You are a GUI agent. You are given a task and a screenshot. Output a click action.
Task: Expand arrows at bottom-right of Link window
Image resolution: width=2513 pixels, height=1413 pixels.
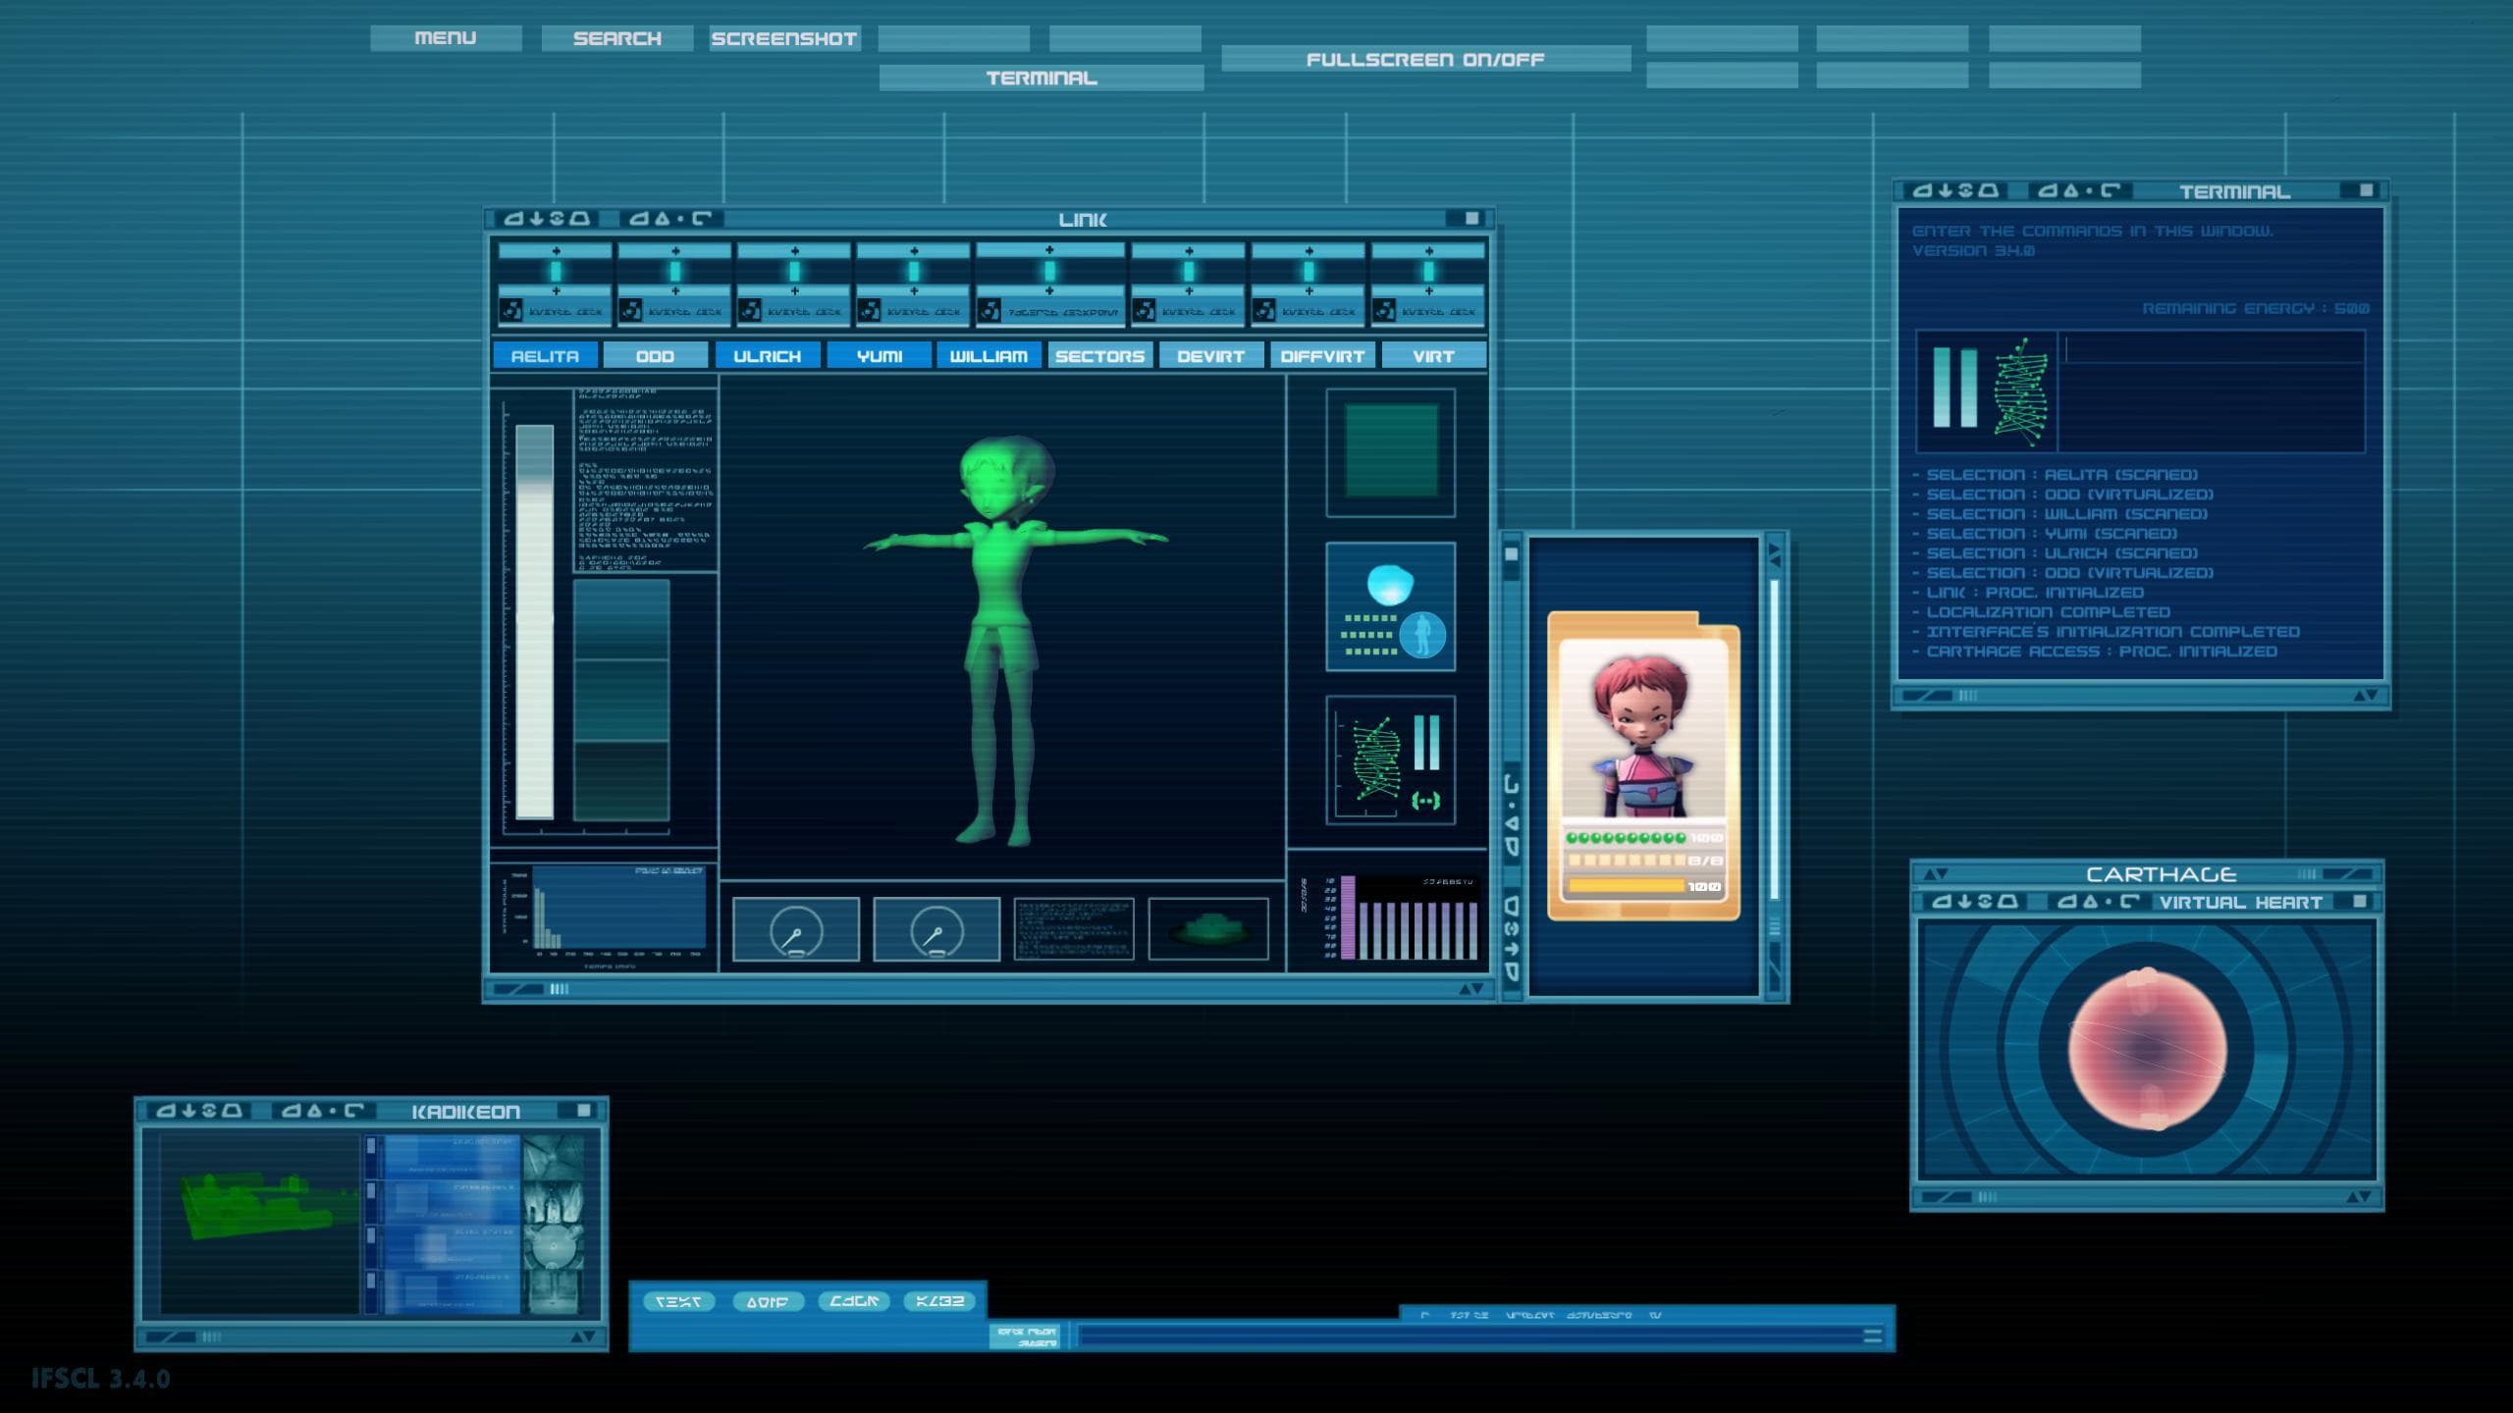click(1470, 989)
